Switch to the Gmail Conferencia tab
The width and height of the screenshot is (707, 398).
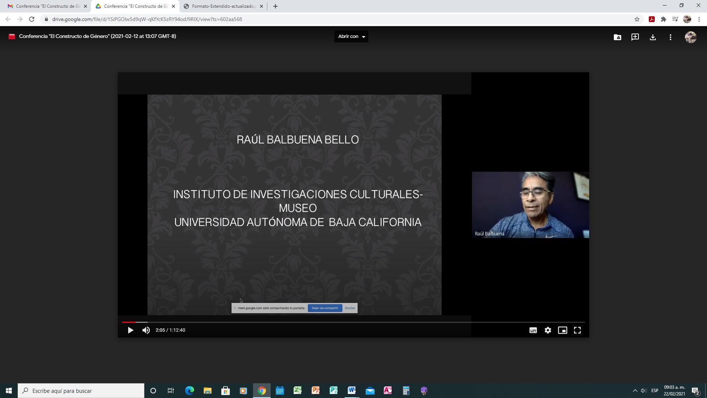(44, 6)
